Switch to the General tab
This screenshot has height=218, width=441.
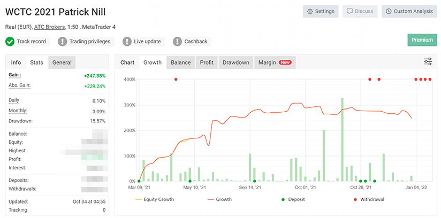point(62,63)
